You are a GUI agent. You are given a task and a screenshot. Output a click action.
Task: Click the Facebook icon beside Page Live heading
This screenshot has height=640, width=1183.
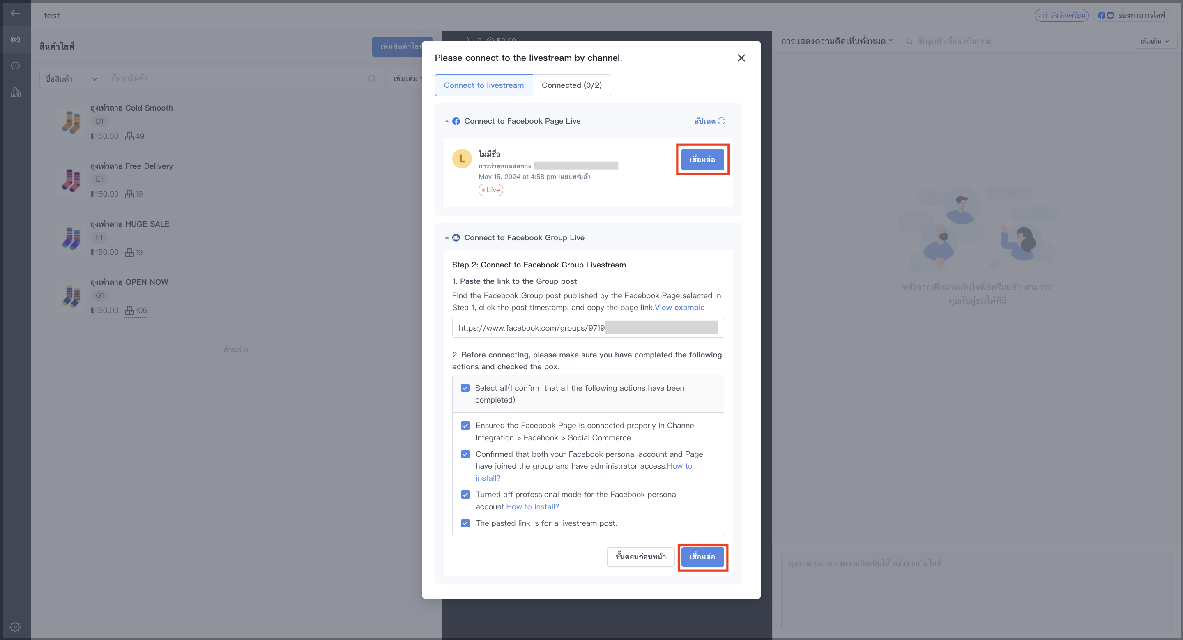[456, 121]
